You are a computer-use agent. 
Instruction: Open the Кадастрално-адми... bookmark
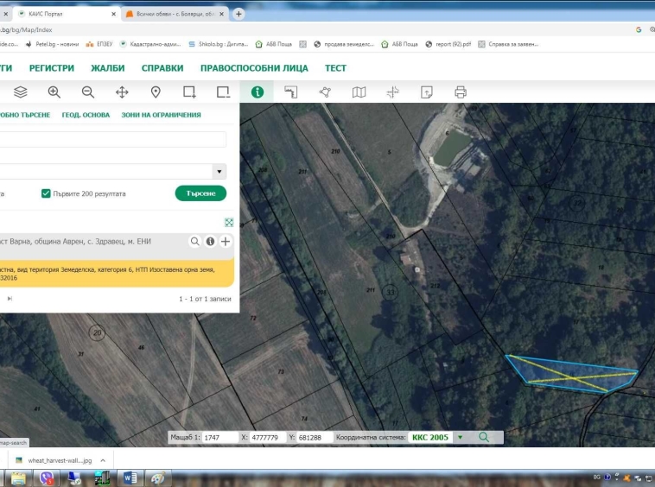[150, 44]
